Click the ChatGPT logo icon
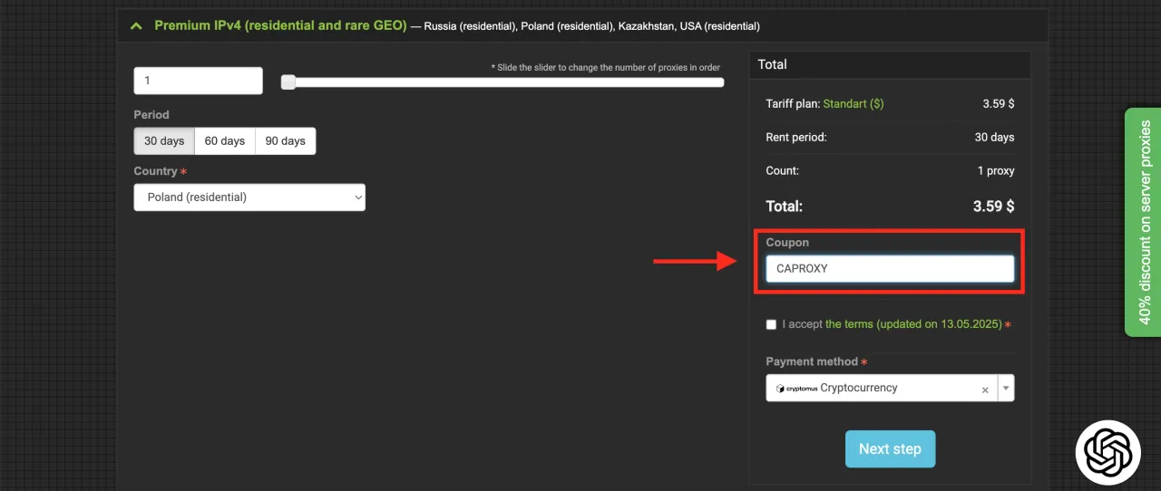This screenshot has width=1161, height=491. [1107, 451]
